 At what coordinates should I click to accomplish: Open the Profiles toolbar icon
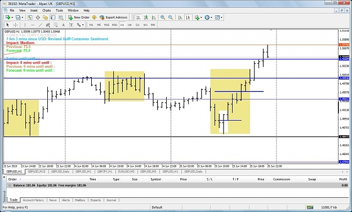pos(18,17)
